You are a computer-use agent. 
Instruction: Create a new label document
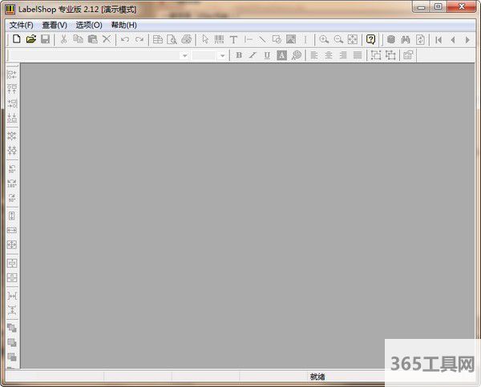click(16, 39)
